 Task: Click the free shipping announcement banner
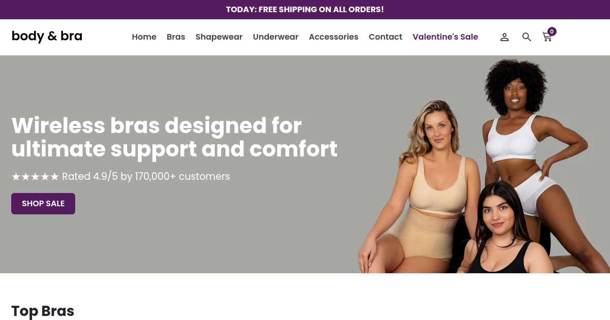tap(305, 10)
